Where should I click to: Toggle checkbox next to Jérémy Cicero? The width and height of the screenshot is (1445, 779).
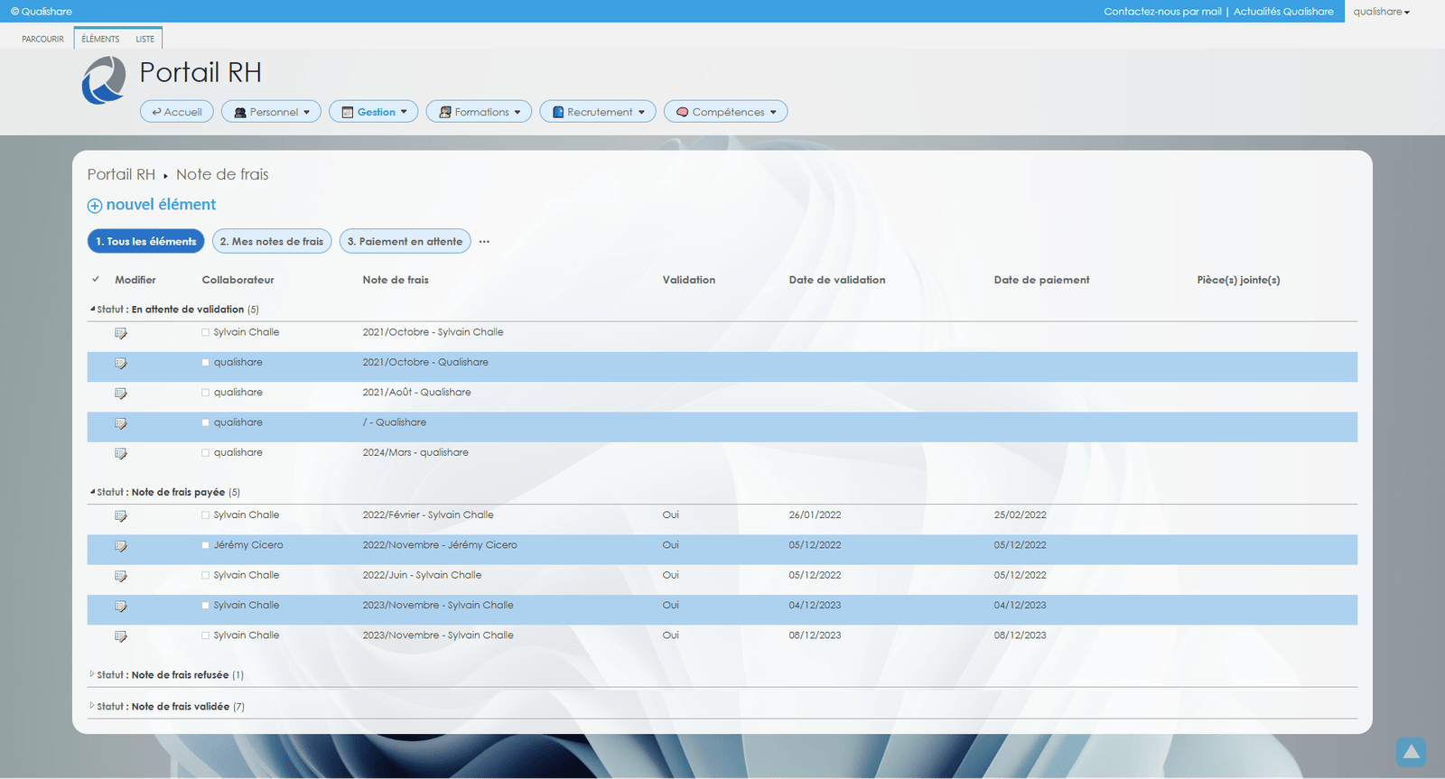[206, 545]
